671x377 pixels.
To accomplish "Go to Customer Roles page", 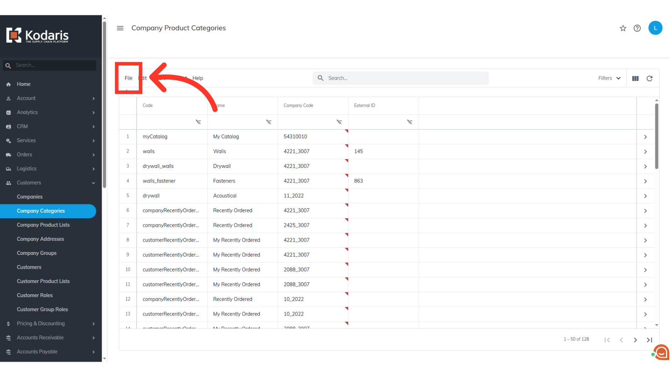I will click(x=35, y=295).
